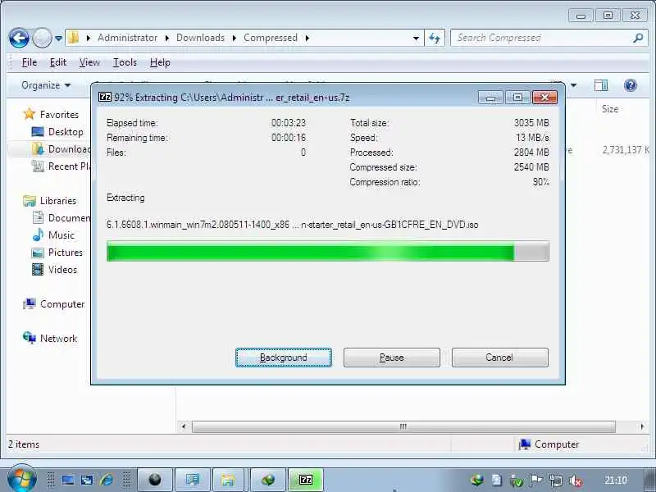This screenshot has height=492, width=656.
Task: Open the Tools menu
Action: 125,62
